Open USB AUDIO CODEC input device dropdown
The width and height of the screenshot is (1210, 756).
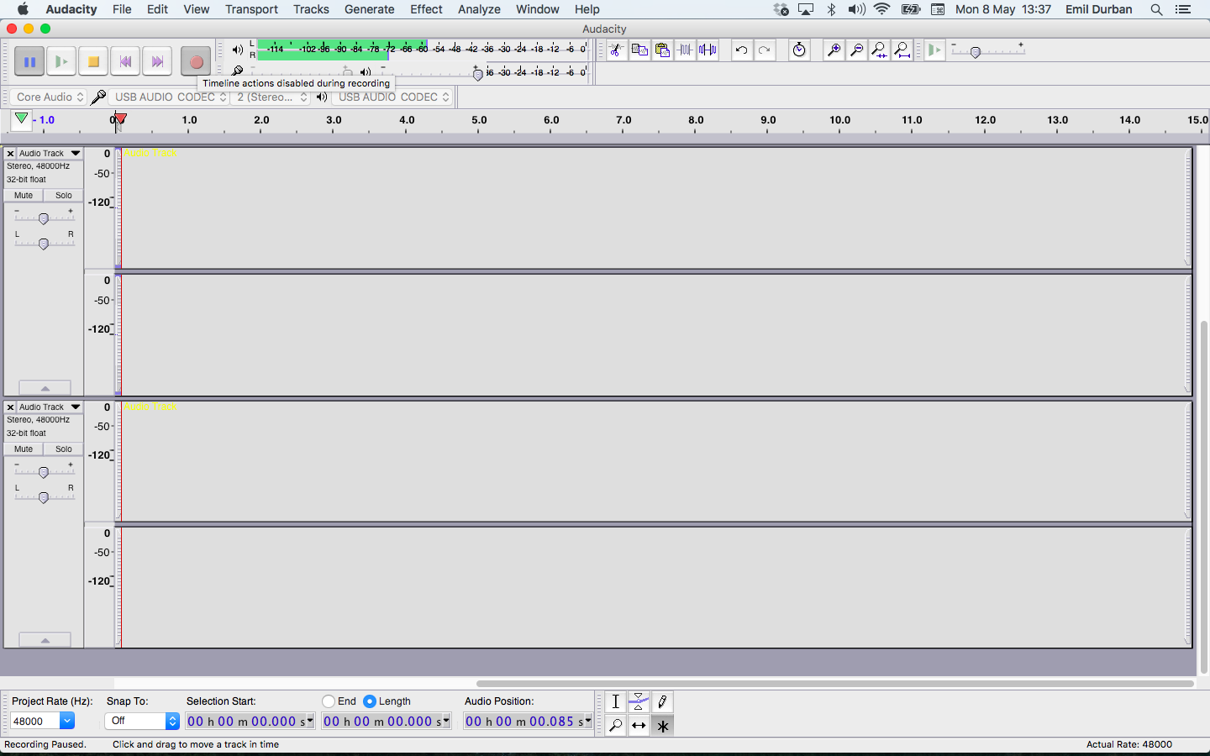pyautogui.click(x=171, y=97)
